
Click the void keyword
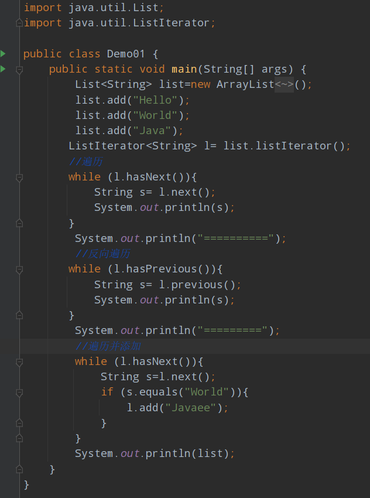(152, 69)
